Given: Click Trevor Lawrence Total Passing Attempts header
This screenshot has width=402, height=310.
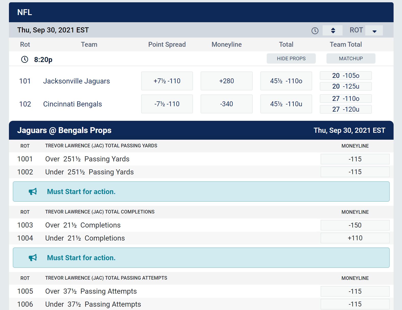Looking at the screenshot, I should click(x=106, y=278).
